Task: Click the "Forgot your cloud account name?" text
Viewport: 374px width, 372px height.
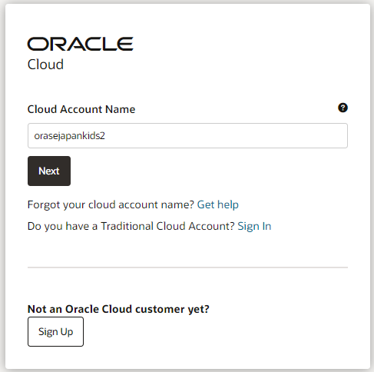Action: (111, 204)
